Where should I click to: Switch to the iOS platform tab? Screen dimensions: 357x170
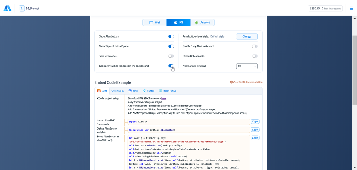178,22
